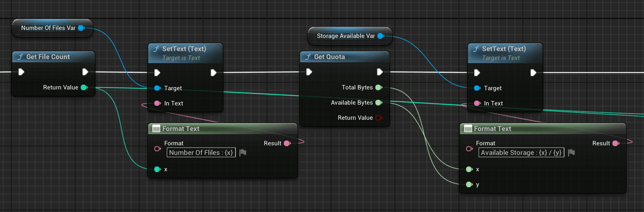
Task: Click the Storage Available Var output pin
Action: tap(381, 36)
